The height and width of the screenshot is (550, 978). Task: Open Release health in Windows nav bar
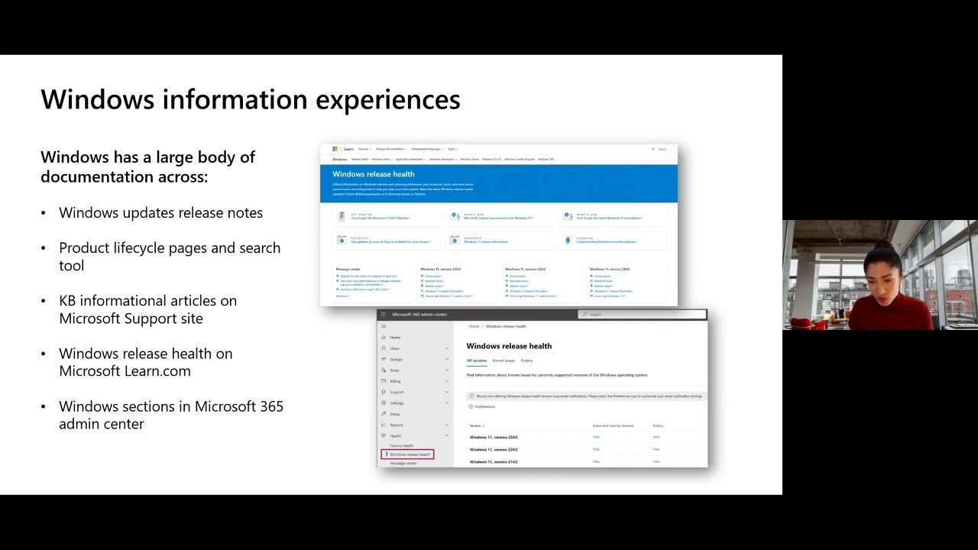359,160
